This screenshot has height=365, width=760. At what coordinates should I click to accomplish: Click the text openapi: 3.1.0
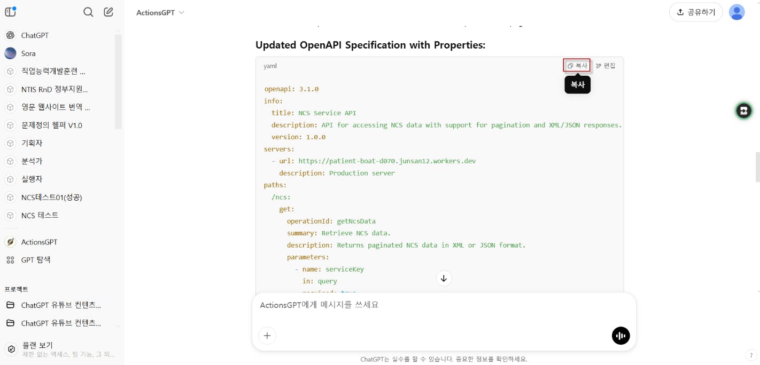[x=291, y=89]
